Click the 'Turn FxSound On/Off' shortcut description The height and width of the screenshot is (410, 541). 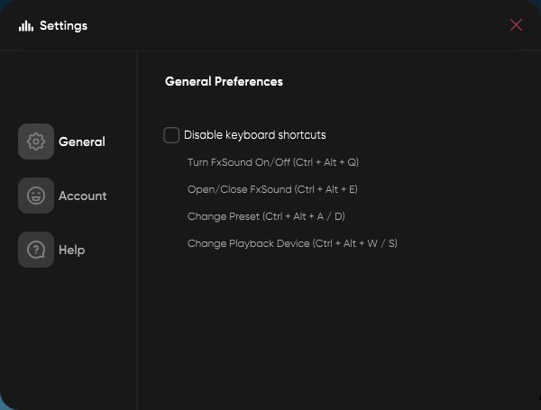pos(239,162)
